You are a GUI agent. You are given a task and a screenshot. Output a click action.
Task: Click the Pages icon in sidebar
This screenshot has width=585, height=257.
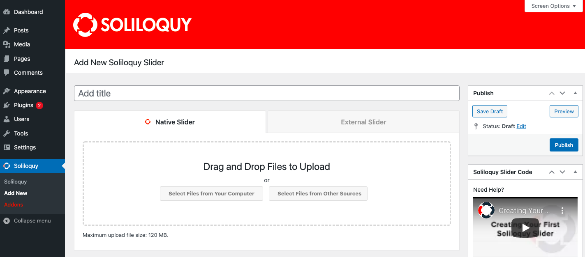7,59
